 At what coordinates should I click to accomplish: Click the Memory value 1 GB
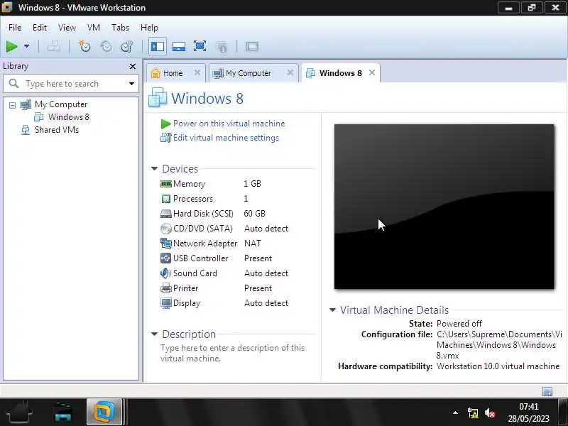coord(253,184)
